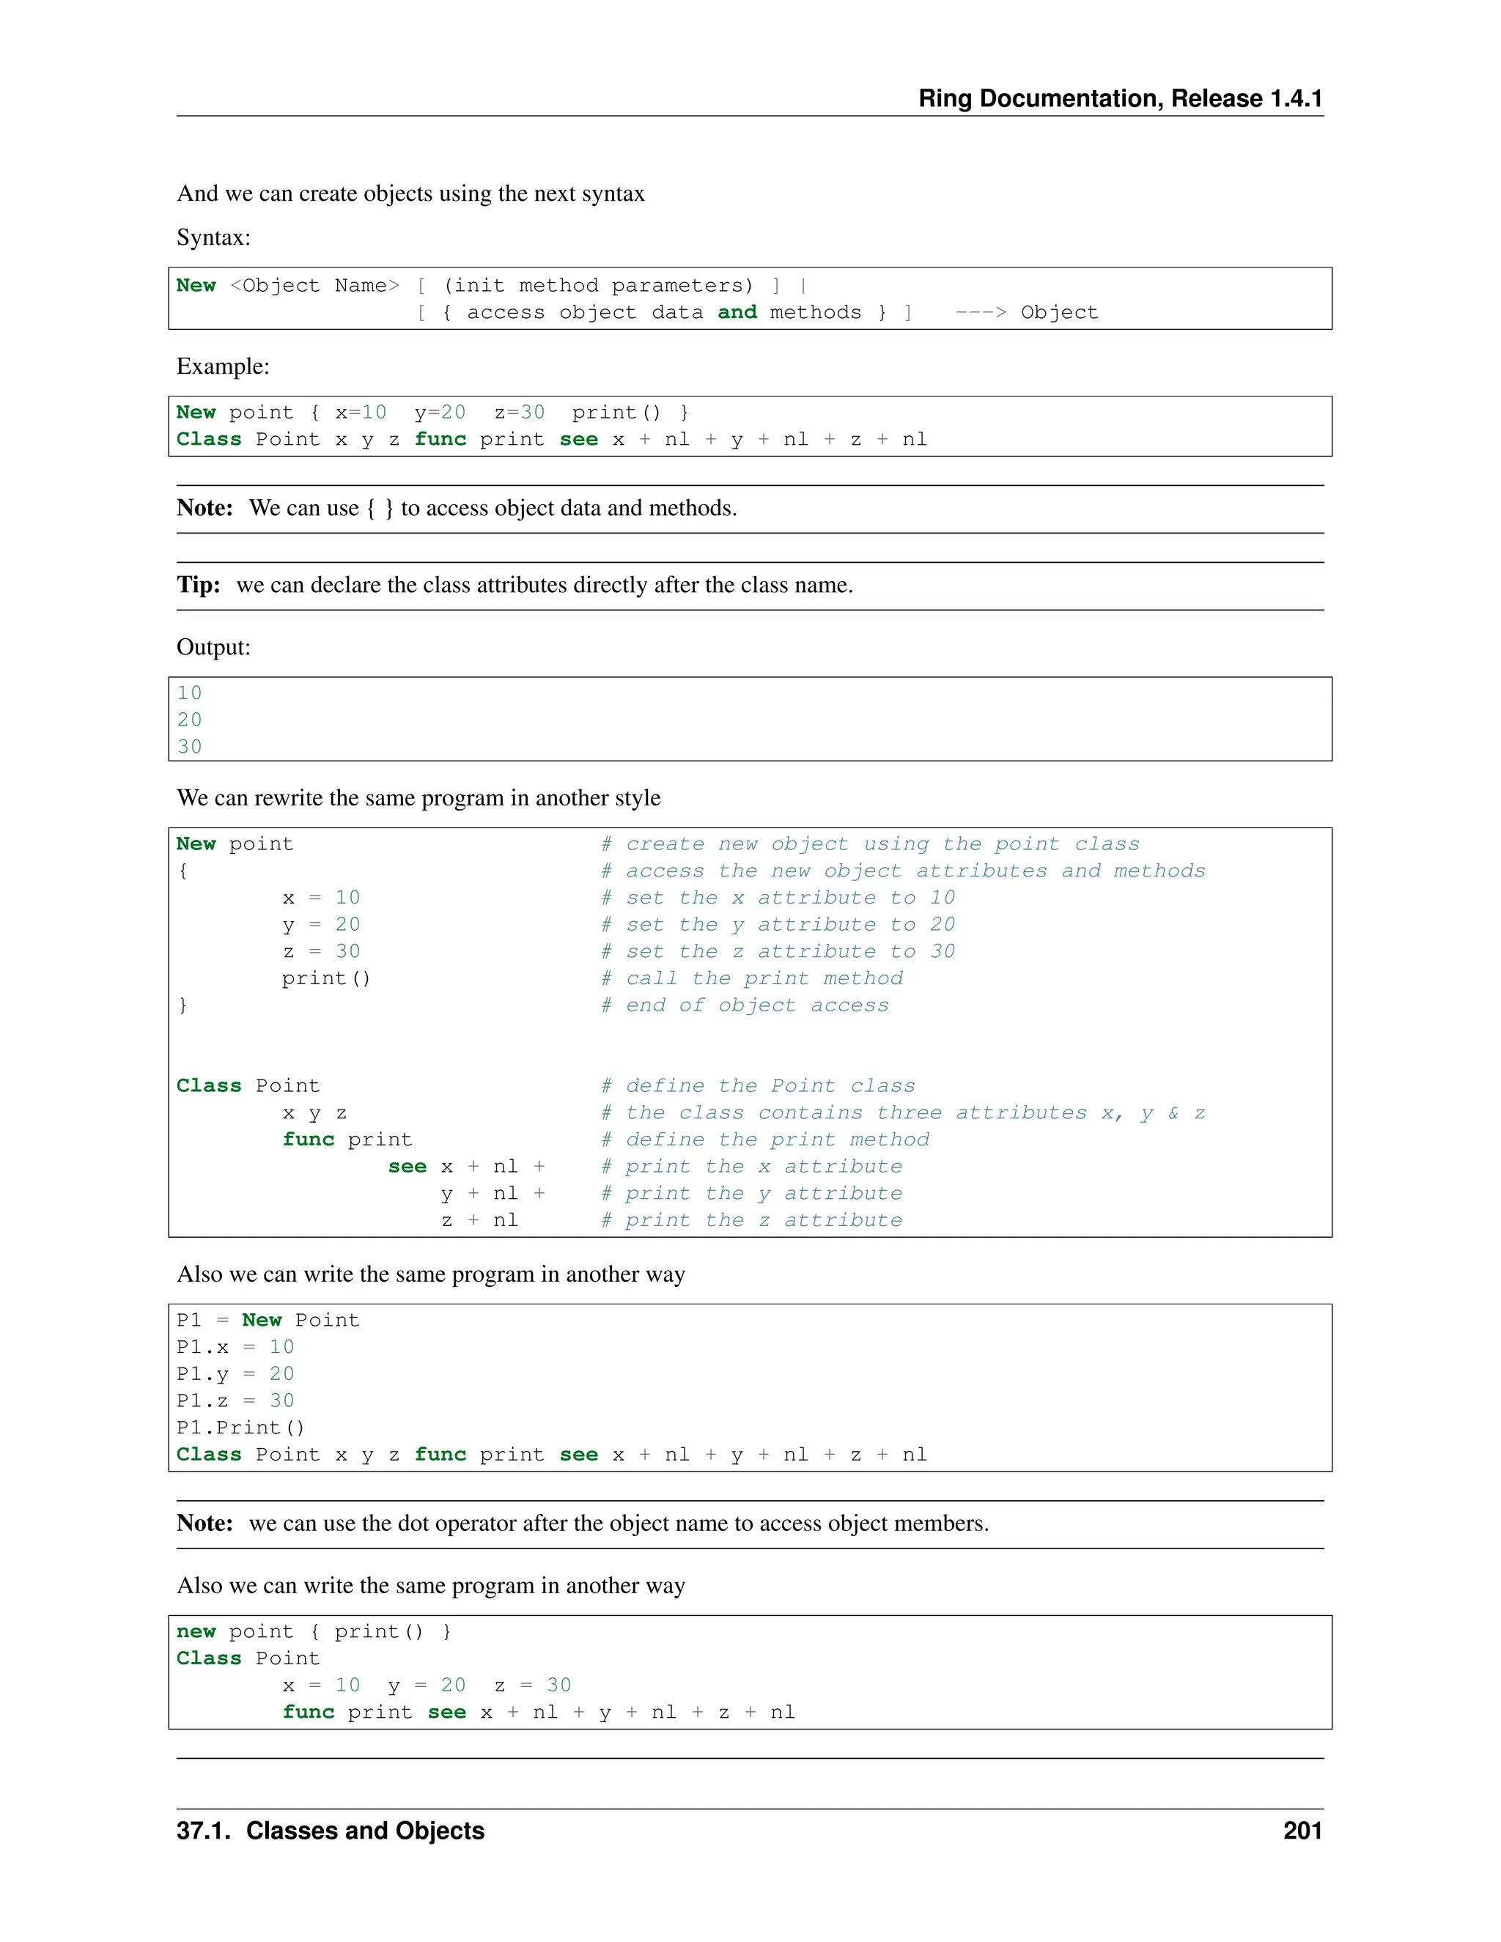Image resolution: width=1501 pixels, height=1942 pixels.
Task: Click footer '37.1. Classes and Objects'
Action: (x=330, y=1831)
